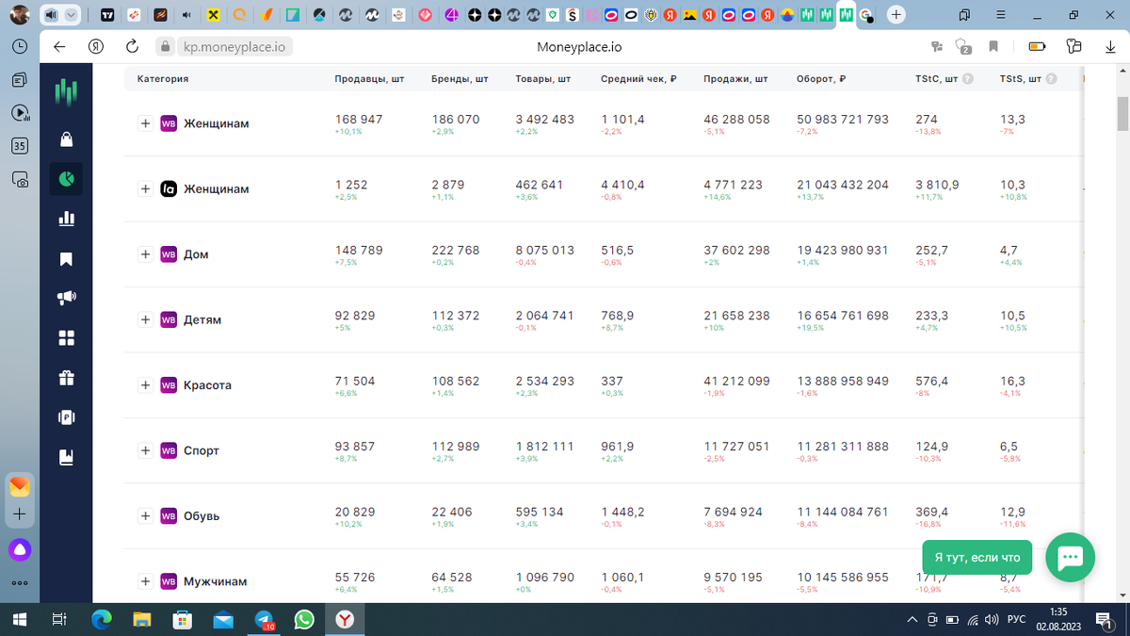1130x636 pixels.
Task: Sort by Продажи, шт column header
Action: (735, 79)
